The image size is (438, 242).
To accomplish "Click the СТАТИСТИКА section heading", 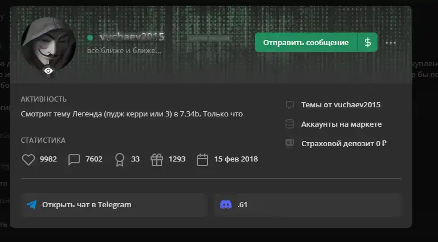I will (43, 140).
